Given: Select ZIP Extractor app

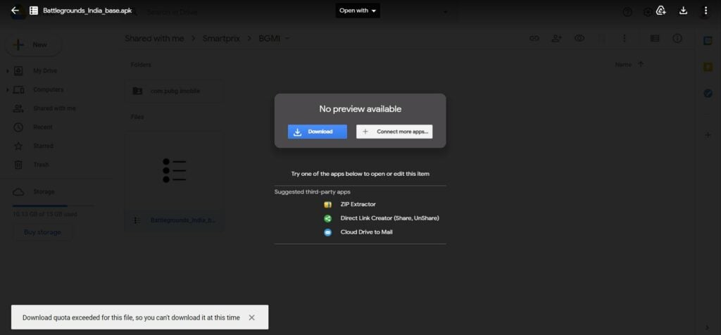Looking at the screenshot, I should click(x=358, y=204).
